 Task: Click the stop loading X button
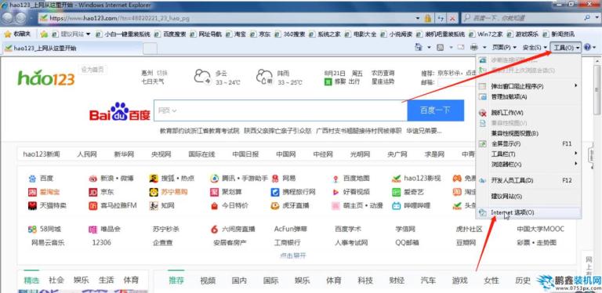pos(452,18)
